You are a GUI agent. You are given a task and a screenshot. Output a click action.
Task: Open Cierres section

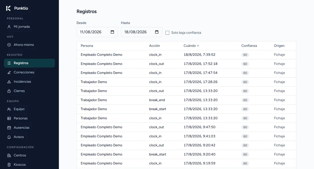pos(29,91)
